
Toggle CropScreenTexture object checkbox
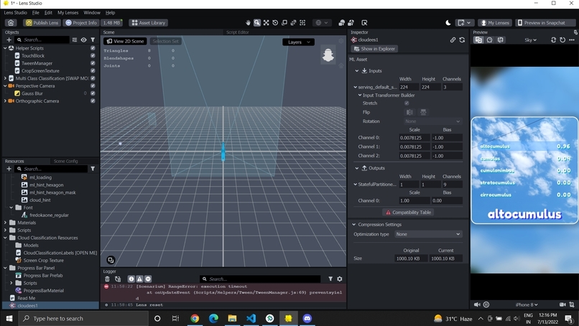coord(93,70)
